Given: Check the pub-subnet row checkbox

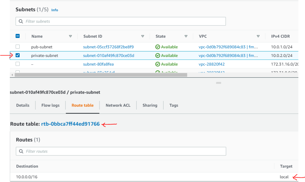Looking at the screenshot, I should tap(18, 47).
